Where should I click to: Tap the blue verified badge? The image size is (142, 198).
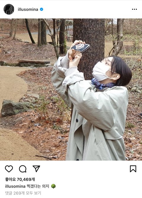41,9
